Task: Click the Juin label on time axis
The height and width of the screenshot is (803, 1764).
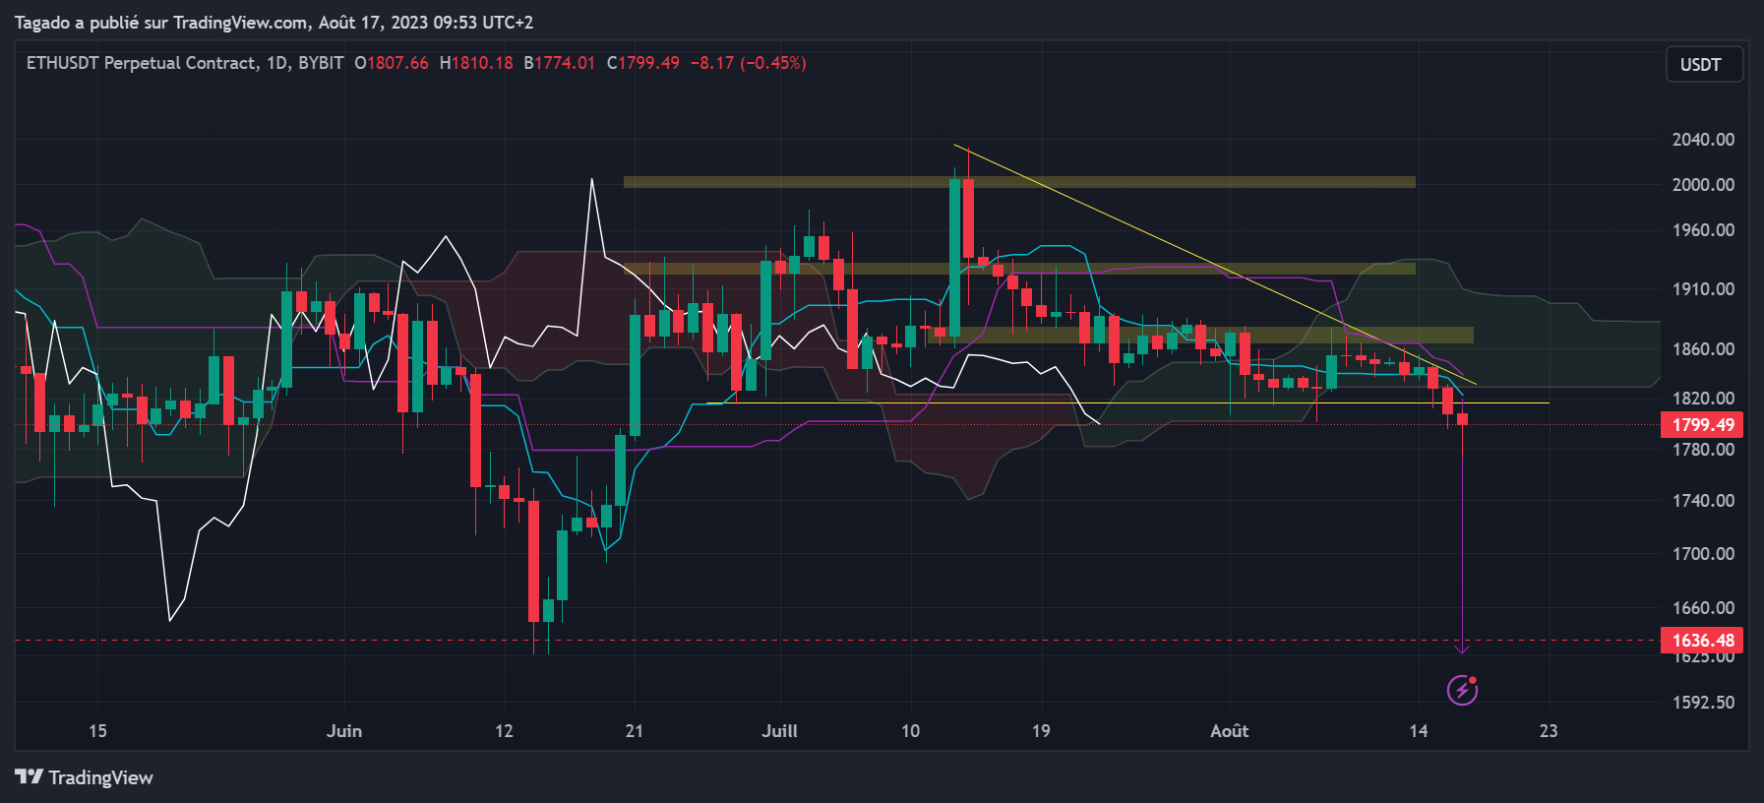Action: click(x=344, y=731)
